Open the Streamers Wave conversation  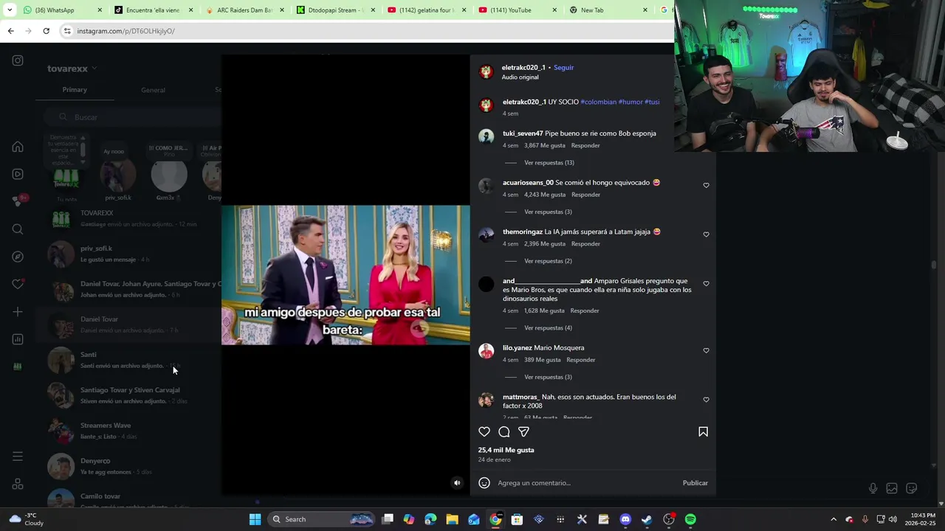pos(129,431)
